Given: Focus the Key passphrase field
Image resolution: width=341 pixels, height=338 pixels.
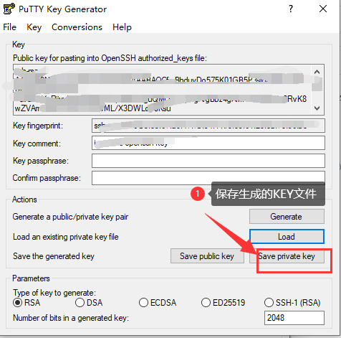Looking at the screenshot, I should click(x=208, y=161).
